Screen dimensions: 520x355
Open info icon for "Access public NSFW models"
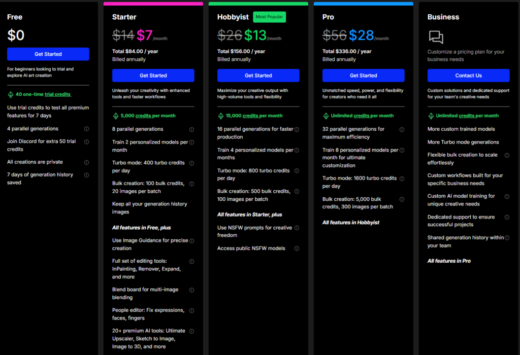(297, 248)
